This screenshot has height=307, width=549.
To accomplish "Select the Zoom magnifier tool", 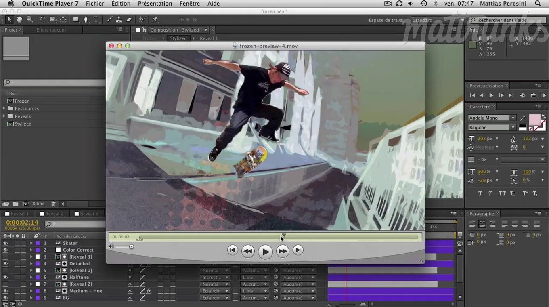I will point(29,19).
